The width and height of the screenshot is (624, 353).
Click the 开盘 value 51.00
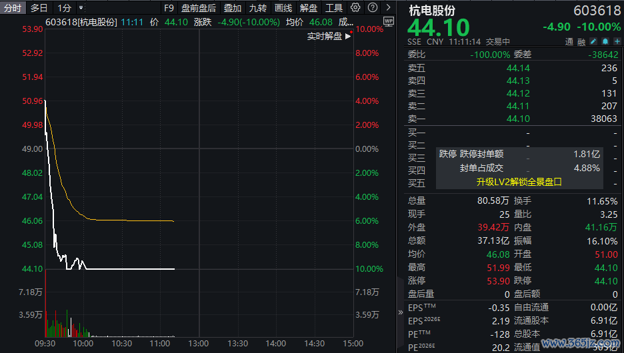click(606, 254)
